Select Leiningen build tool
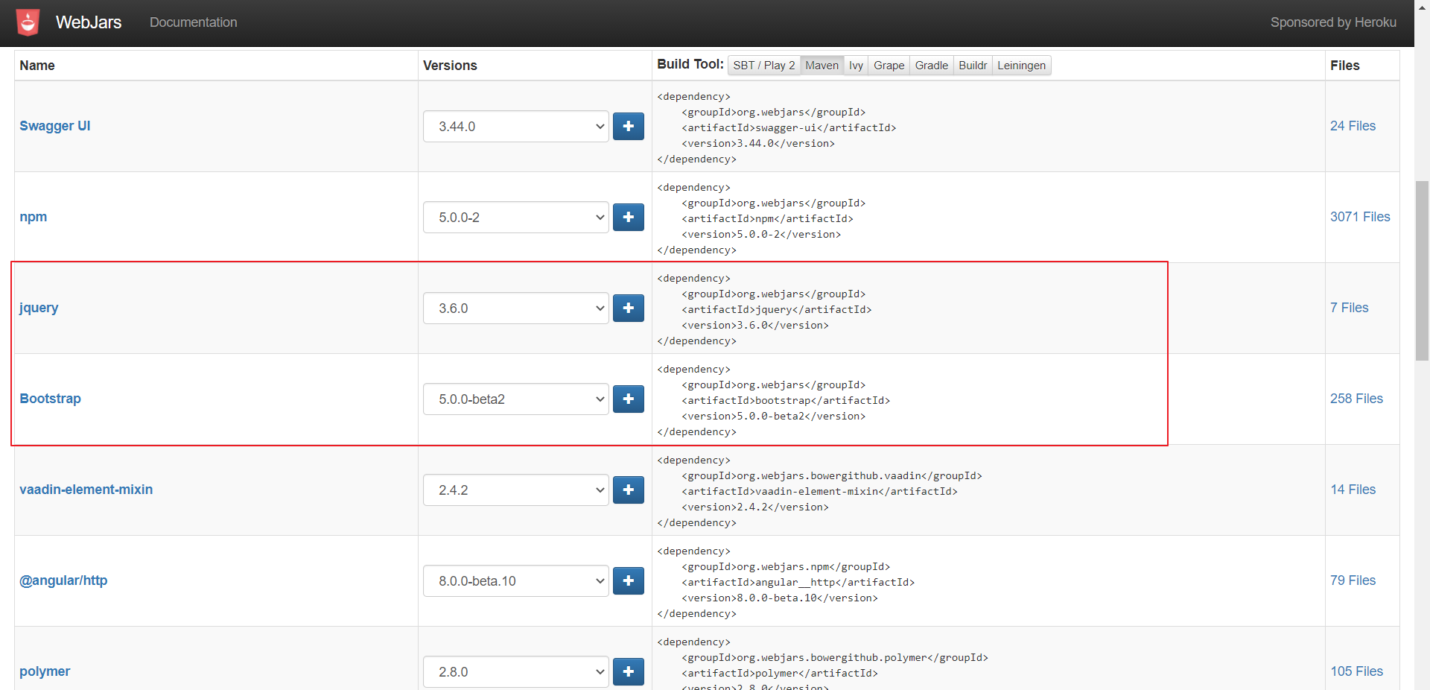 point(1022,66)
